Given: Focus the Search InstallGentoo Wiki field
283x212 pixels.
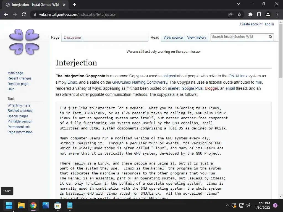Looking at the screenshot, I should click(x=239, y=37).
